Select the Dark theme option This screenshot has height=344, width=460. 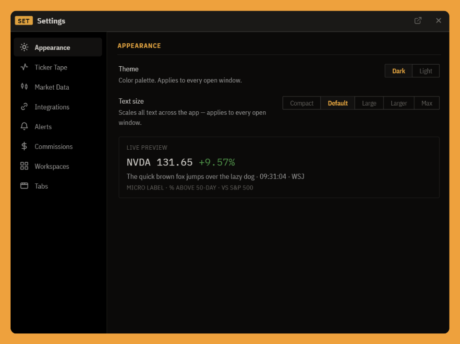click(399, 71)
